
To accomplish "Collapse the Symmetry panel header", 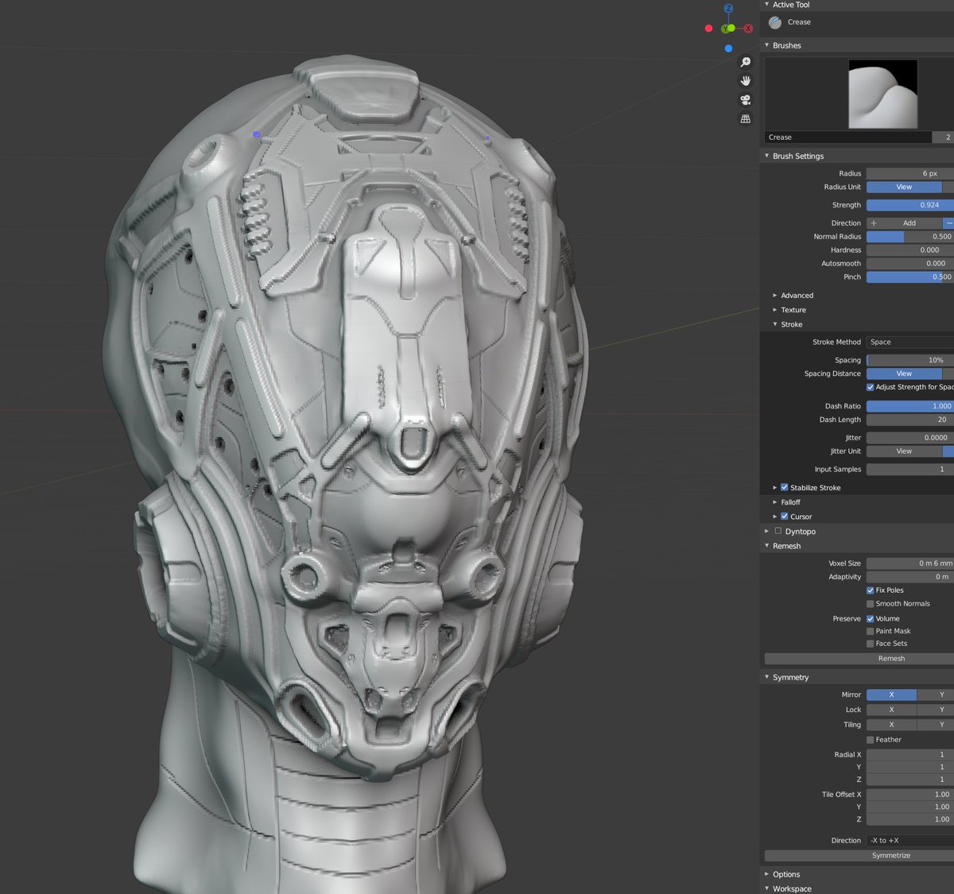I will tap(790, 678).
